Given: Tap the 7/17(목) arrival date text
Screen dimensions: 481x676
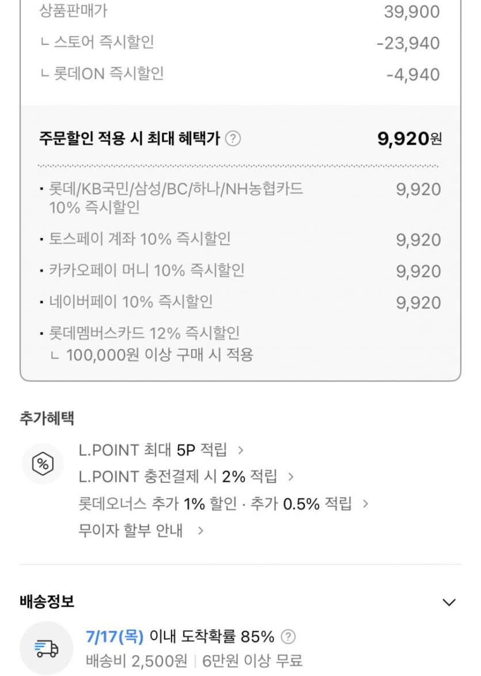Looking at the screenshot, I should click(113, 637).
